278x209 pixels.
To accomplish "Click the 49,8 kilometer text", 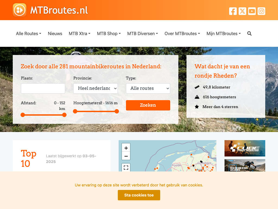I will click(216, 87).
